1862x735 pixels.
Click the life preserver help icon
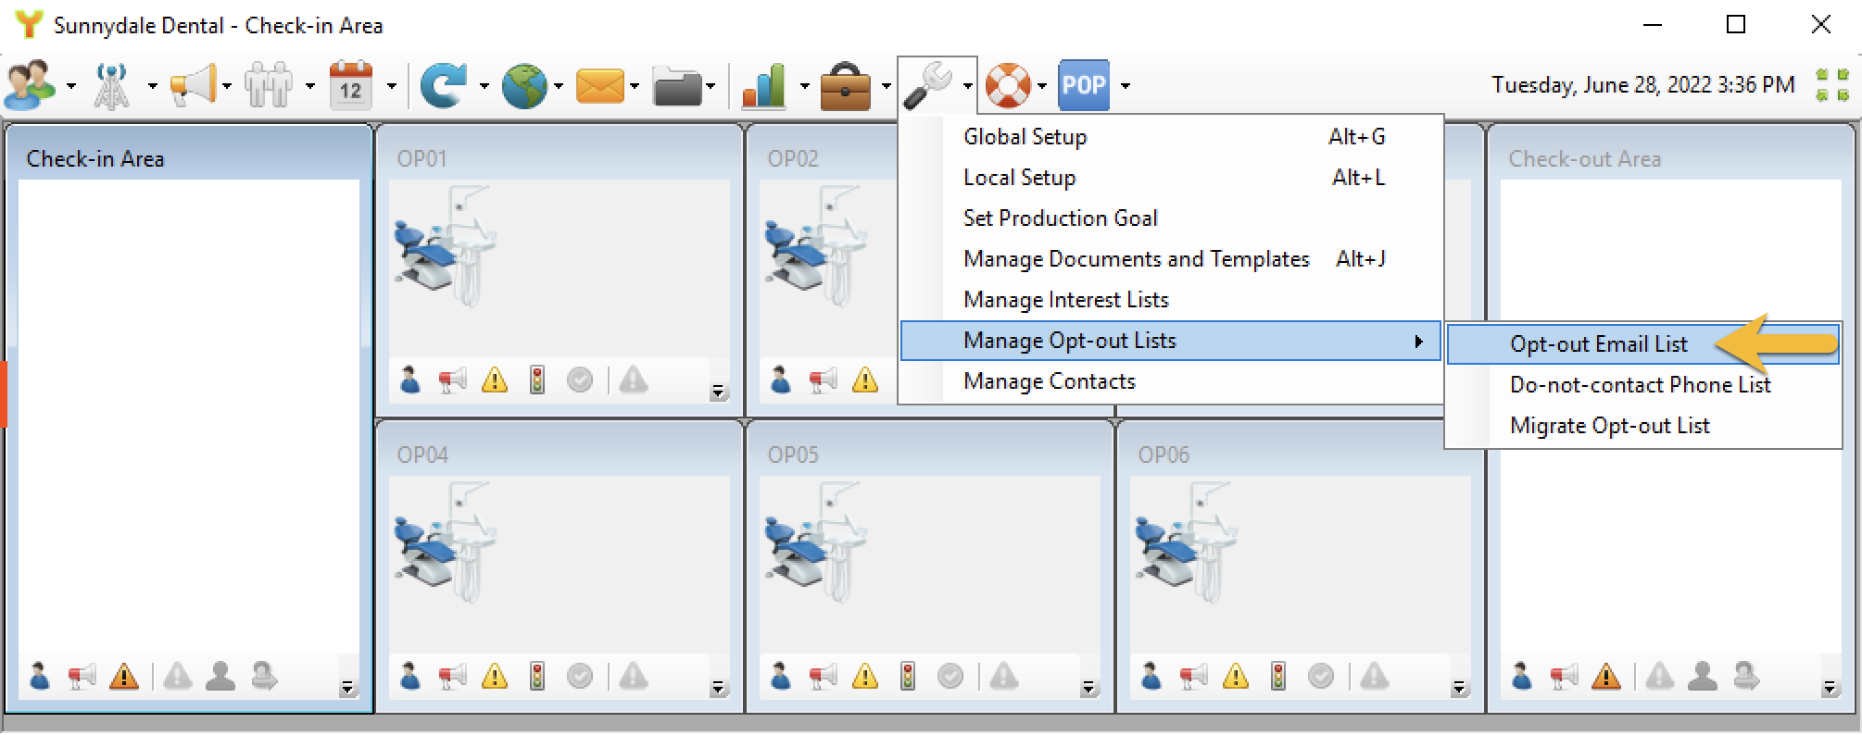coord(1007,85)
